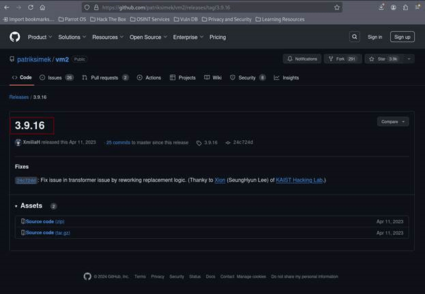
Task: Click the browser reload button
Action: (x=30, y=7)
